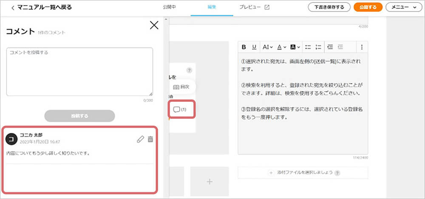
Task: Open the text color dropdown
Action: 281,47
